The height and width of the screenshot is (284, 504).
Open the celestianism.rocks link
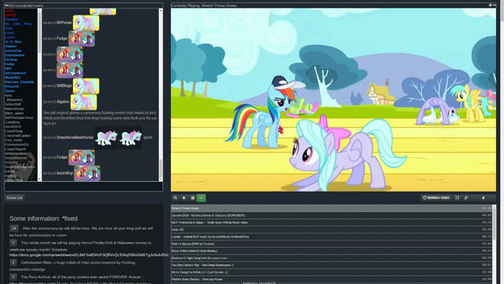coord(27,269)
